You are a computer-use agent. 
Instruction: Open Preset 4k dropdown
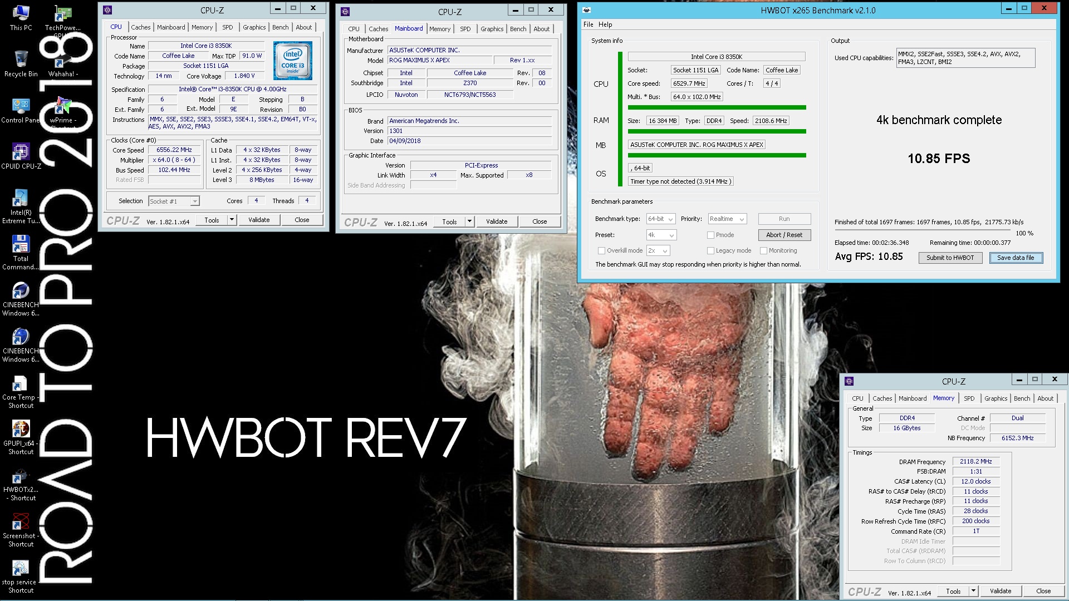coord(661,235)
